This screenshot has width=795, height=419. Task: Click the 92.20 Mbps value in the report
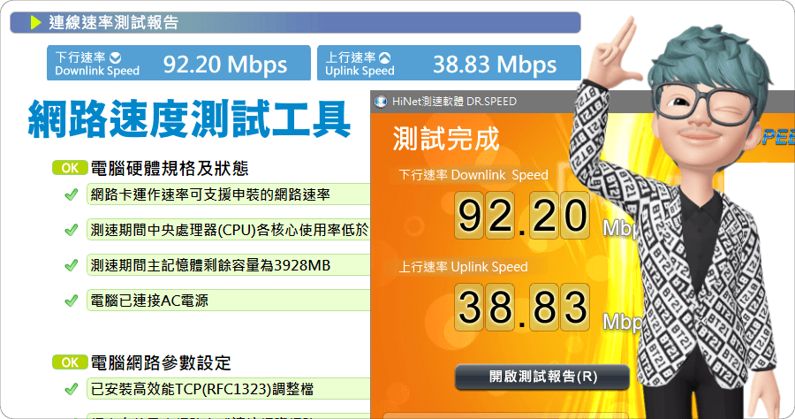225,64
